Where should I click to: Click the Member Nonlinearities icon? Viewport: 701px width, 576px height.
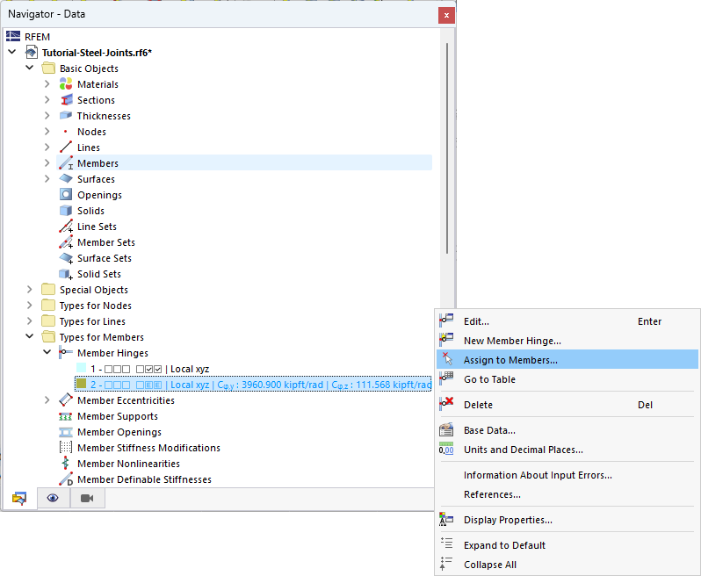click(66, 464)
